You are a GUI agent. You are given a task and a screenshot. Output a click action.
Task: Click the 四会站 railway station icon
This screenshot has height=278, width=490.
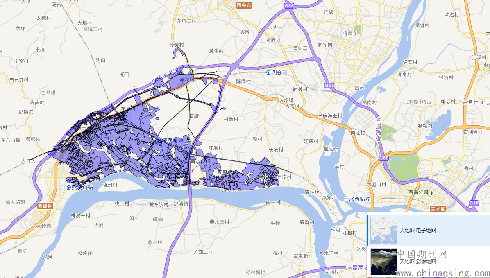[268, 72]
